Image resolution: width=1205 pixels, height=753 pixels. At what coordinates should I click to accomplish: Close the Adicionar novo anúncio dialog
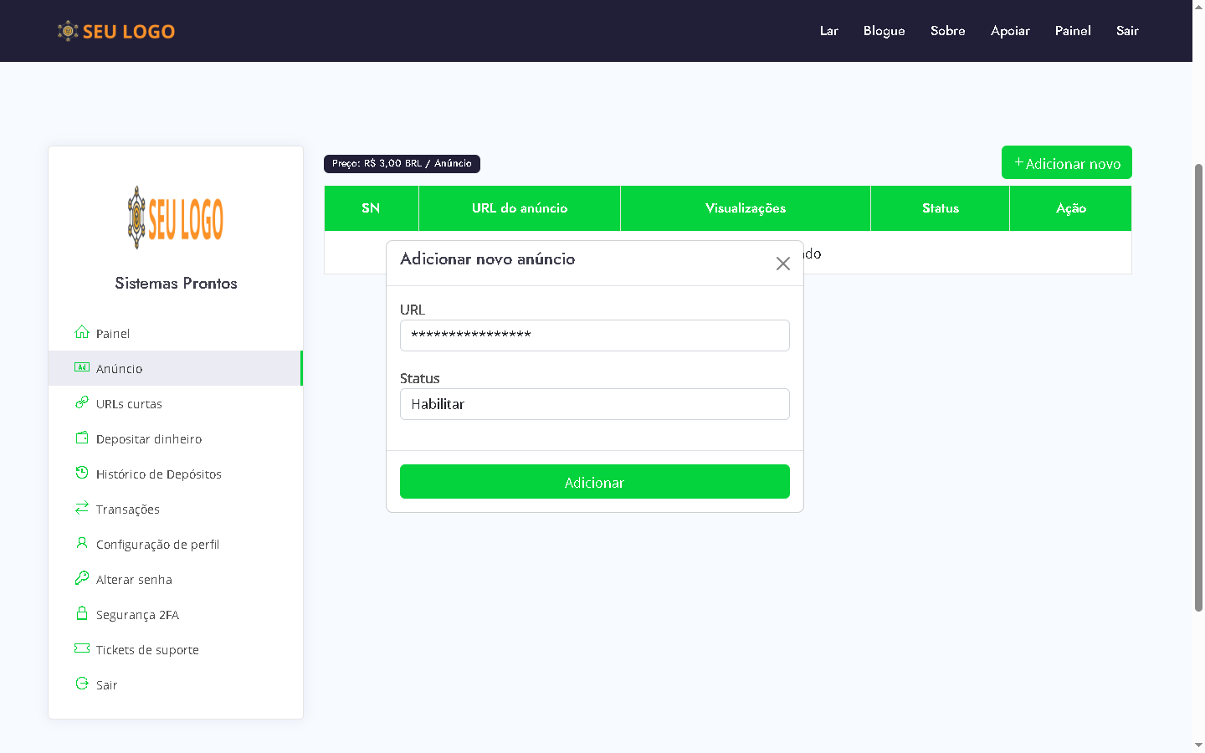[782, 264]
